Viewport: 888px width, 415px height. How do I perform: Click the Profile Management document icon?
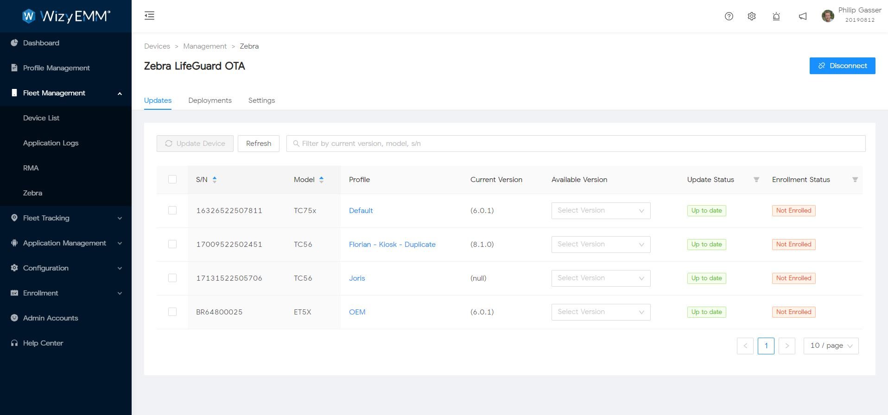click(14, 68)
